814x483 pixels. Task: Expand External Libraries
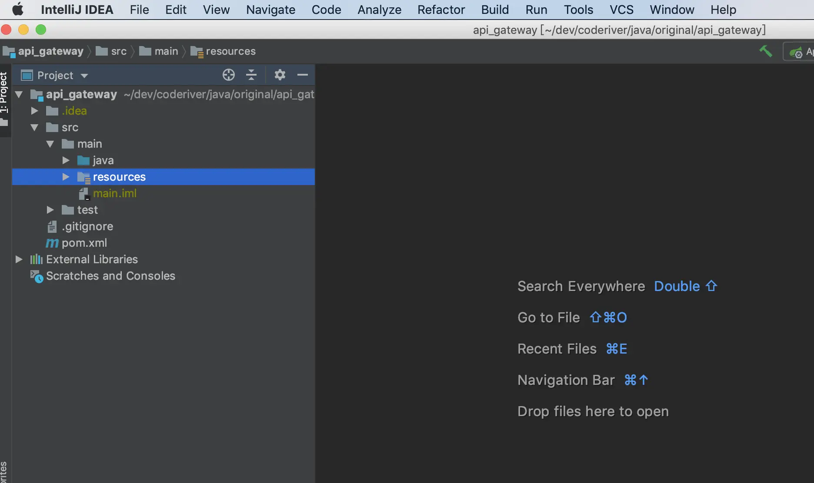19,259
